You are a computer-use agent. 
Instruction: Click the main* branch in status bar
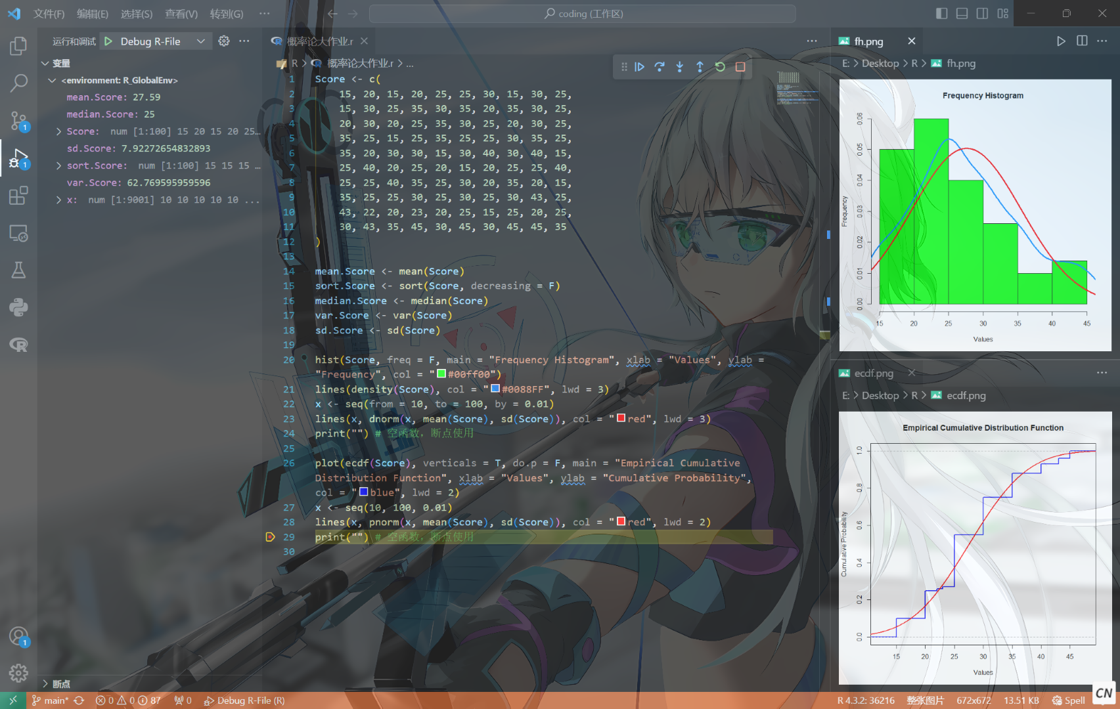point(50,700)
